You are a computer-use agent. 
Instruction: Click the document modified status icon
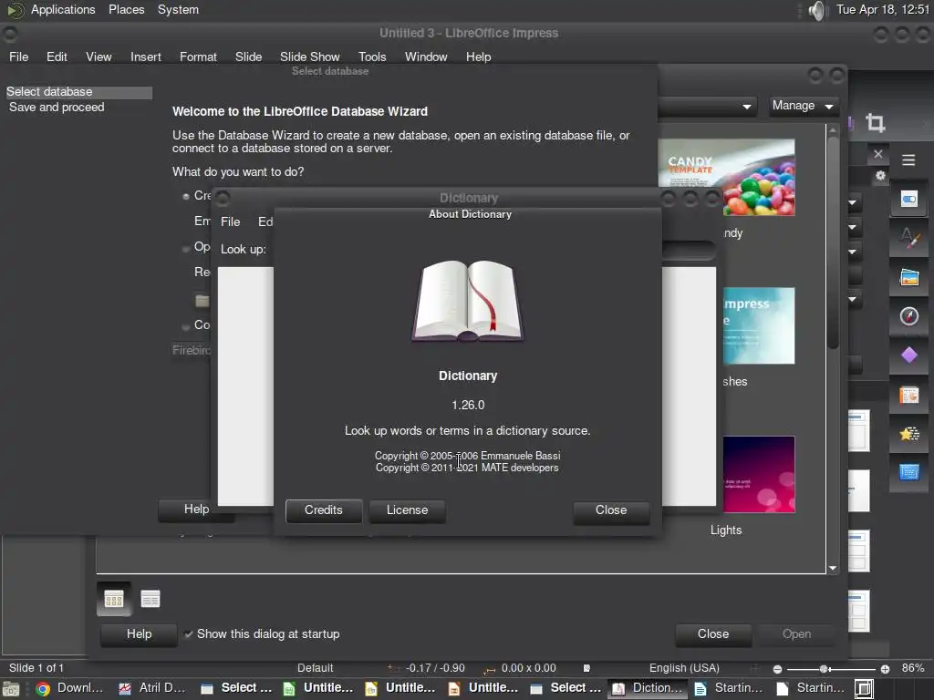click(x=586, y=668)
